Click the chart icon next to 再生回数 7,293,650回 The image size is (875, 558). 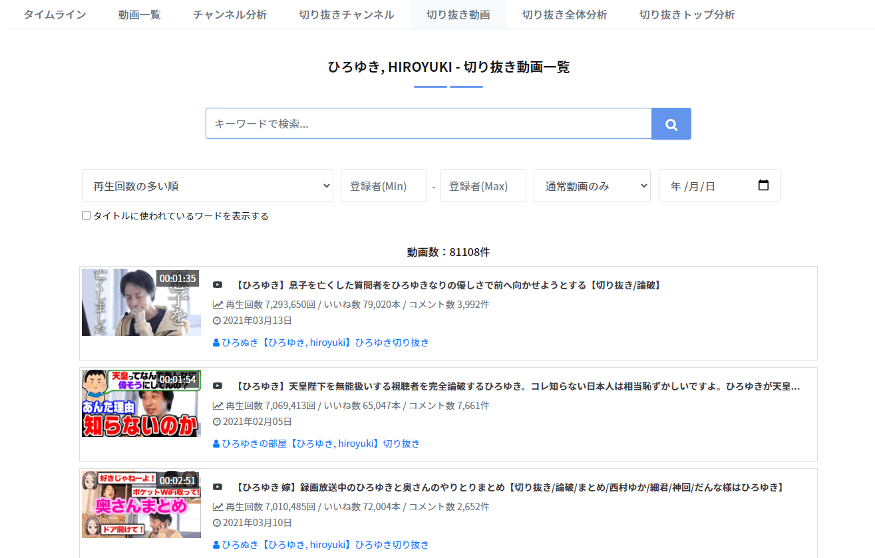point(218,305)
